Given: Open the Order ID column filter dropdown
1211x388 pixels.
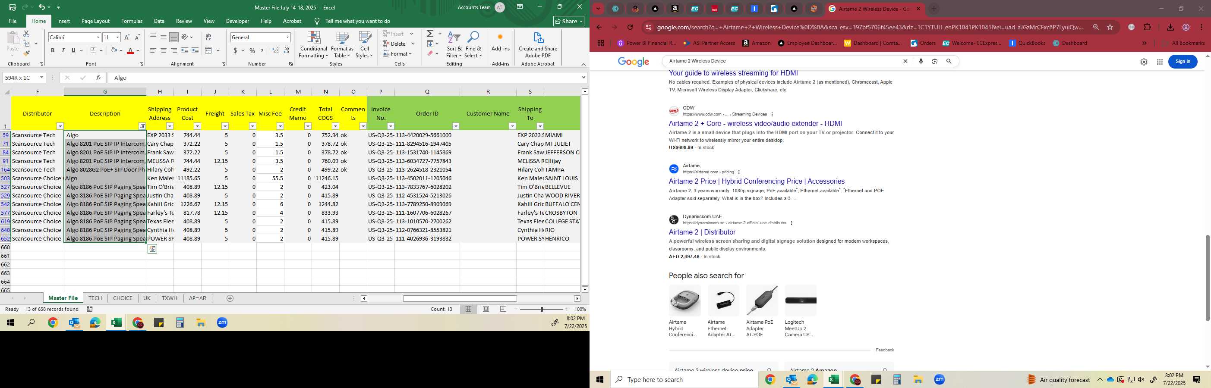Looking at the screenshot, I should pos(456,126).
